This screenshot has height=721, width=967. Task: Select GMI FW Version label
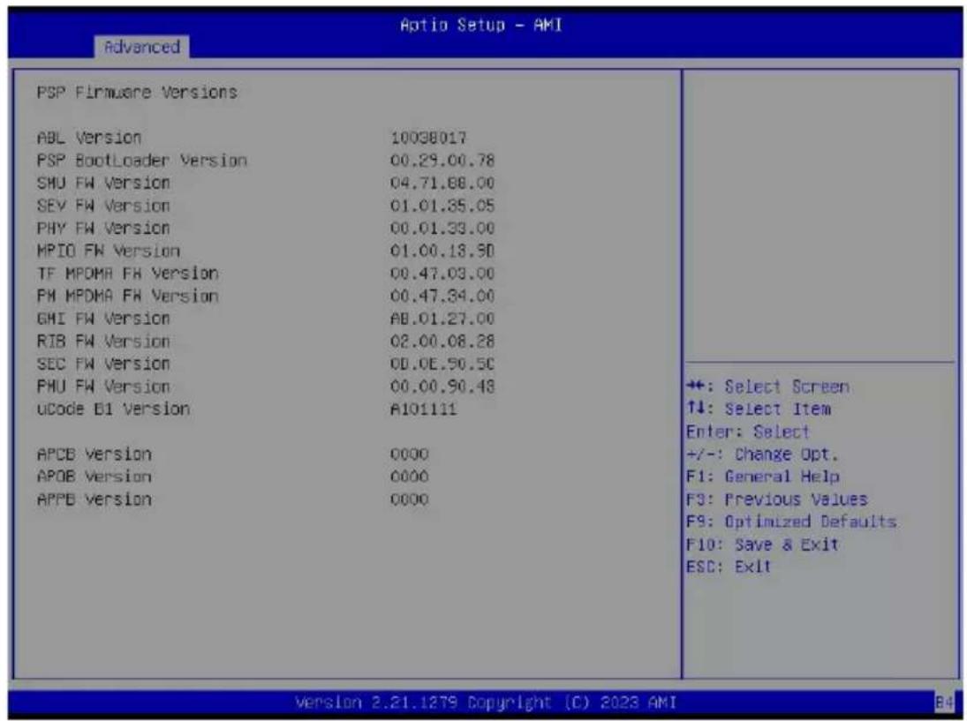point(103,319)
